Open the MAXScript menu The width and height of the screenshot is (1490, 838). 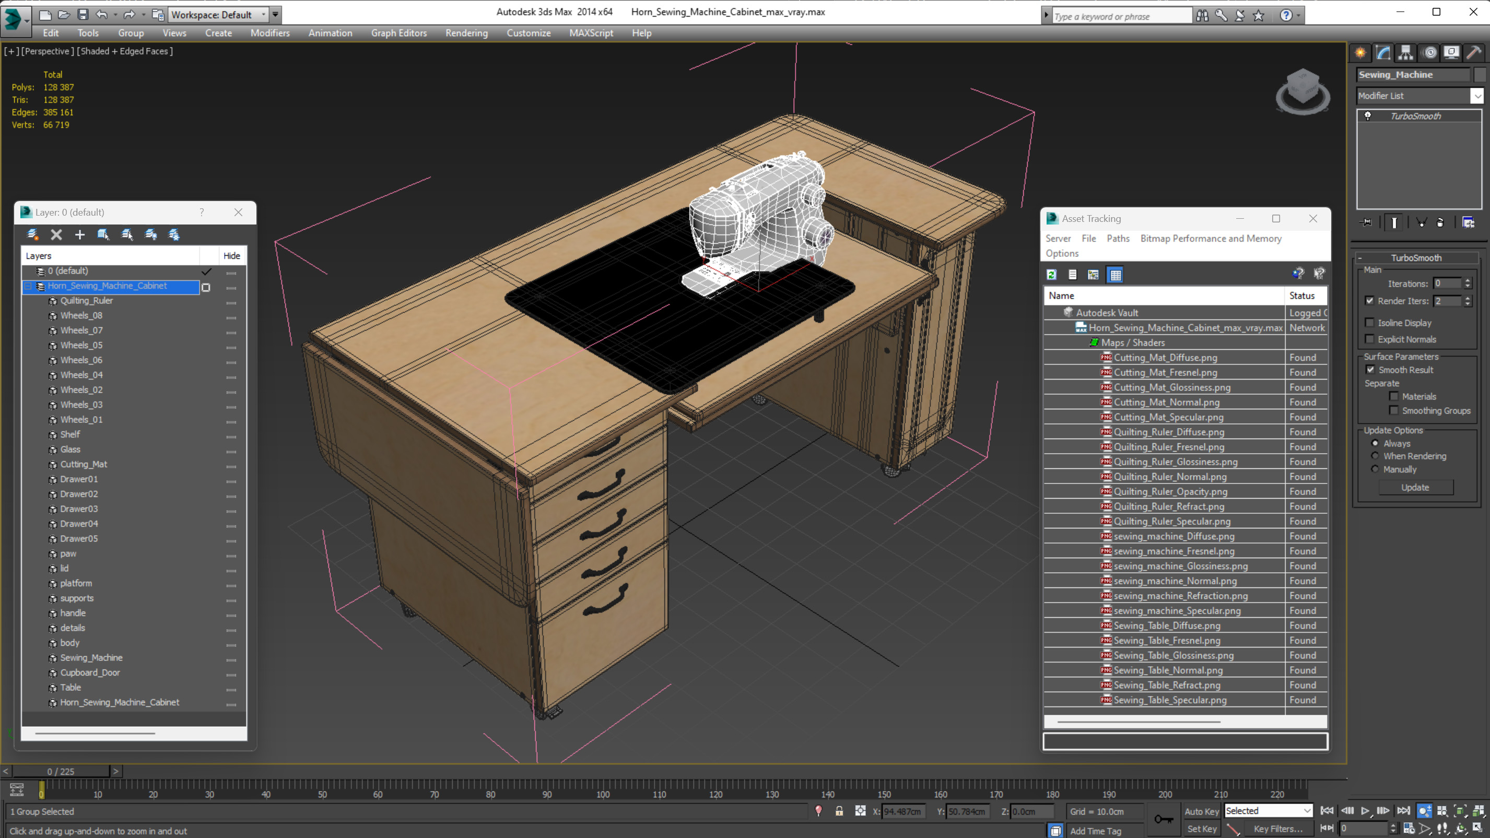click(x=591, y=33)
